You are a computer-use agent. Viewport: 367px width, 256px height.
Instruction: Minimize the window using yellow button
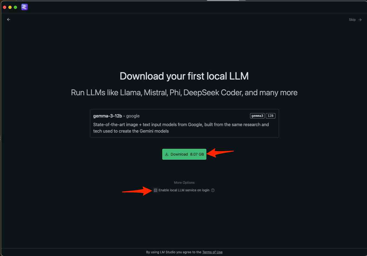[x=10, y=7]
